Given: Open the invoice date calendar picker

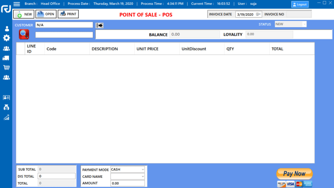Looking at the screenshot, I should [x=258, y=14].
